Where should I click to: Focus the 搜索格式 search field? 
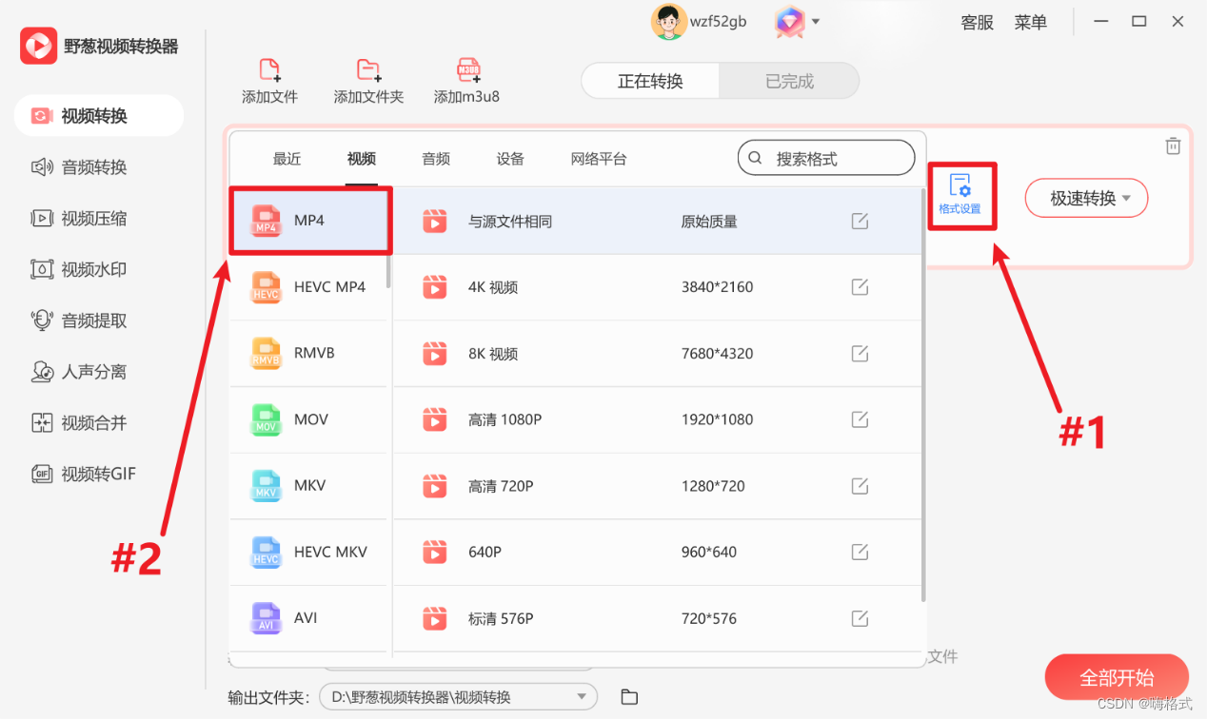click(826, 159)
